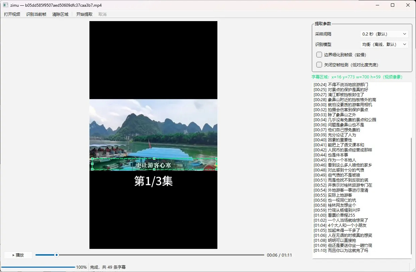Select subtitle line [01:00] 看票价单程255
Viewport: 416px width, 272px height.
click(334, 215)
